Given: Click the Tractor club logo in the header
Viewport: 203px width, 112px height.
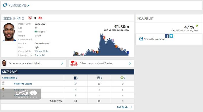Looking at the screenshot, I should [x=40, y=18].
